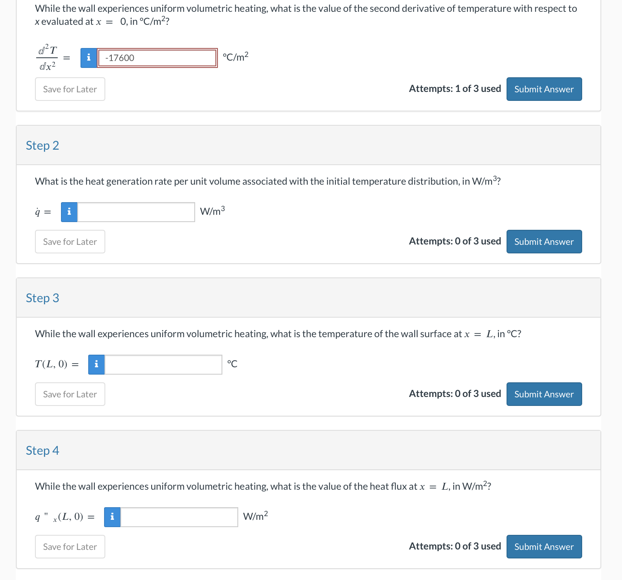Click the heat flux W/m² answer field

[x=179, y=517]
